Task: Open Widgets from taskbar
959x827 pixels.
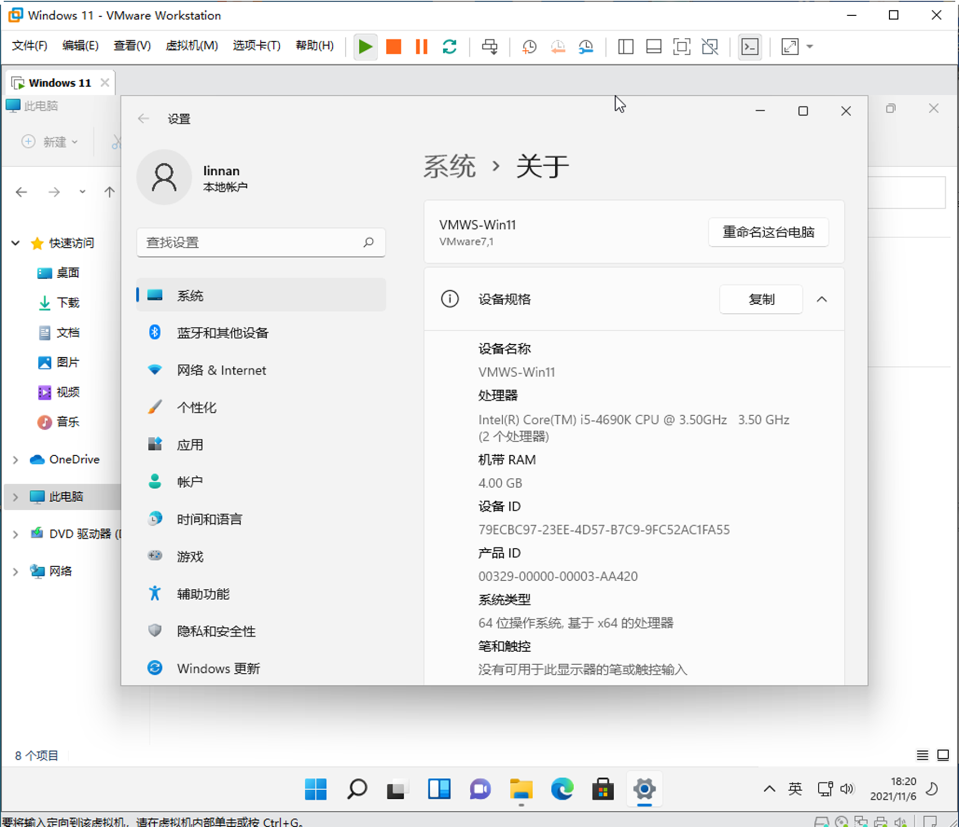Action: [x=439, y=789]
